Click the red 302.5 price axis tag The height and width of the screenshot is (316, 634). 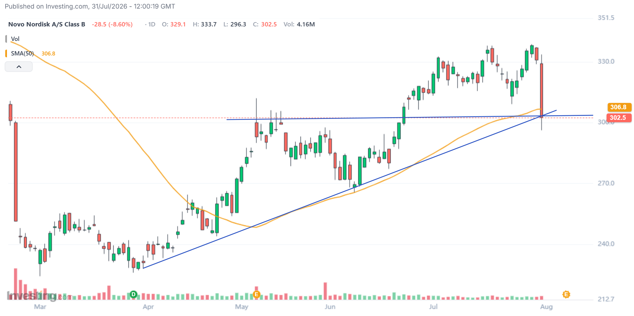click(619, 118)
